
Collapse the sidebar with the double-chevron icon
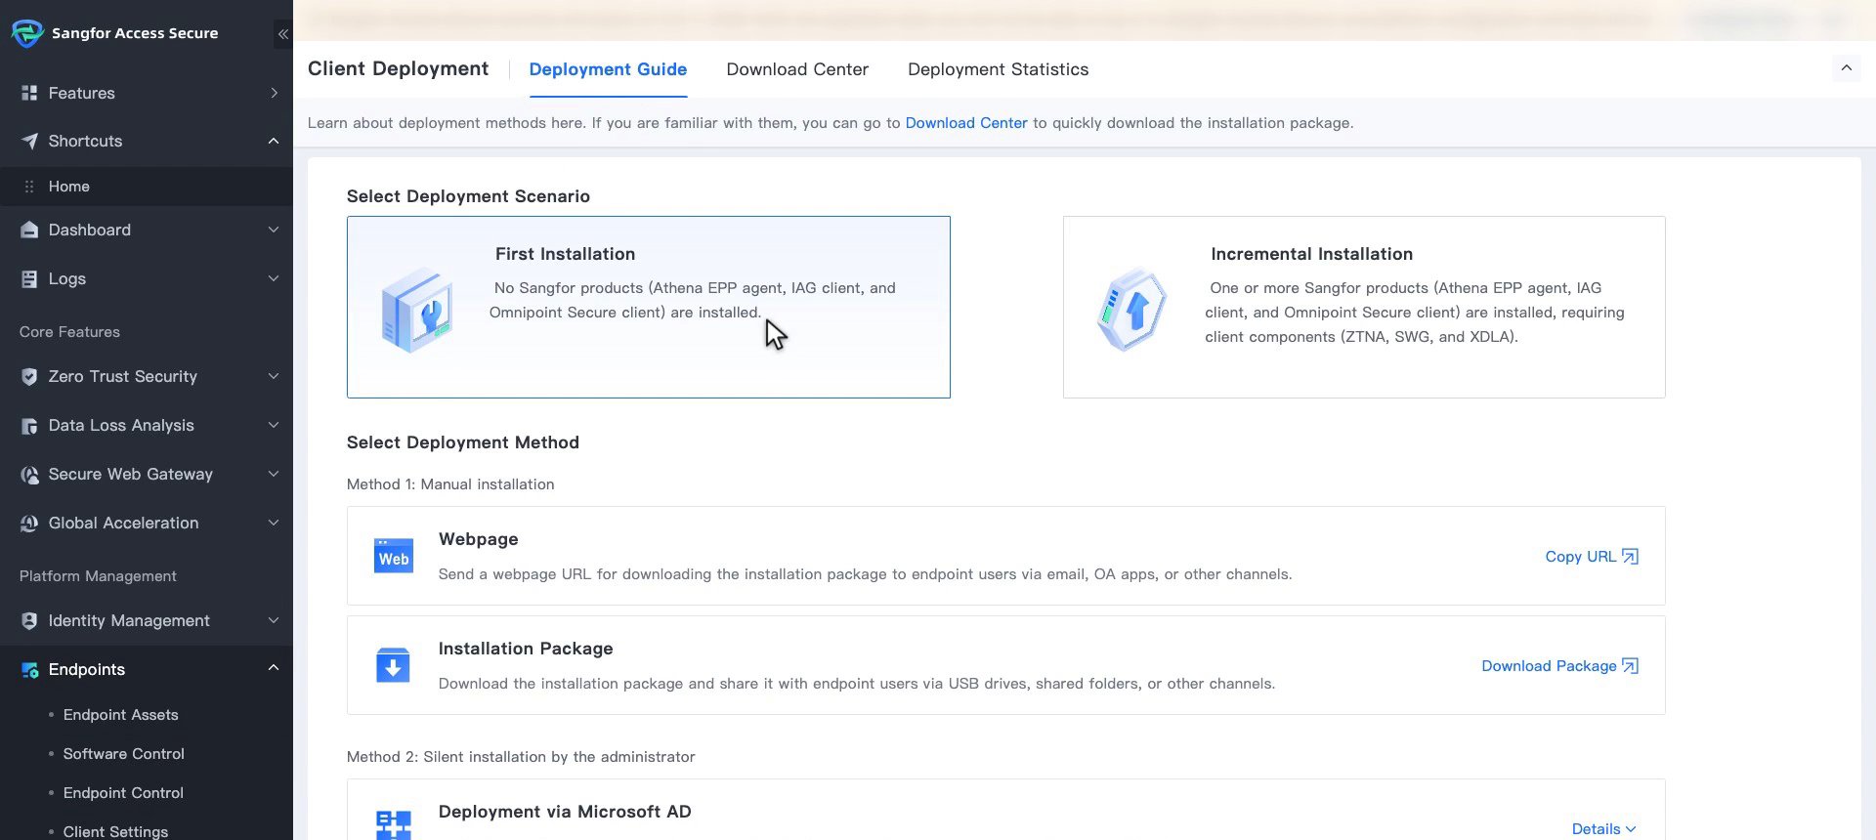point(282,34)
